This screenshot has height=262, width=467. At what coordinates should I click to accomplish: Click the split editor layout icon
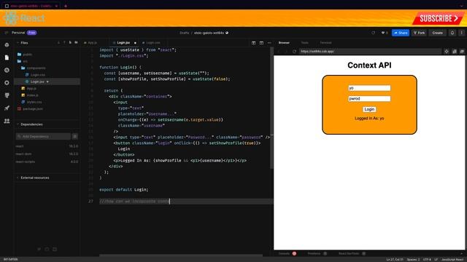253,43
